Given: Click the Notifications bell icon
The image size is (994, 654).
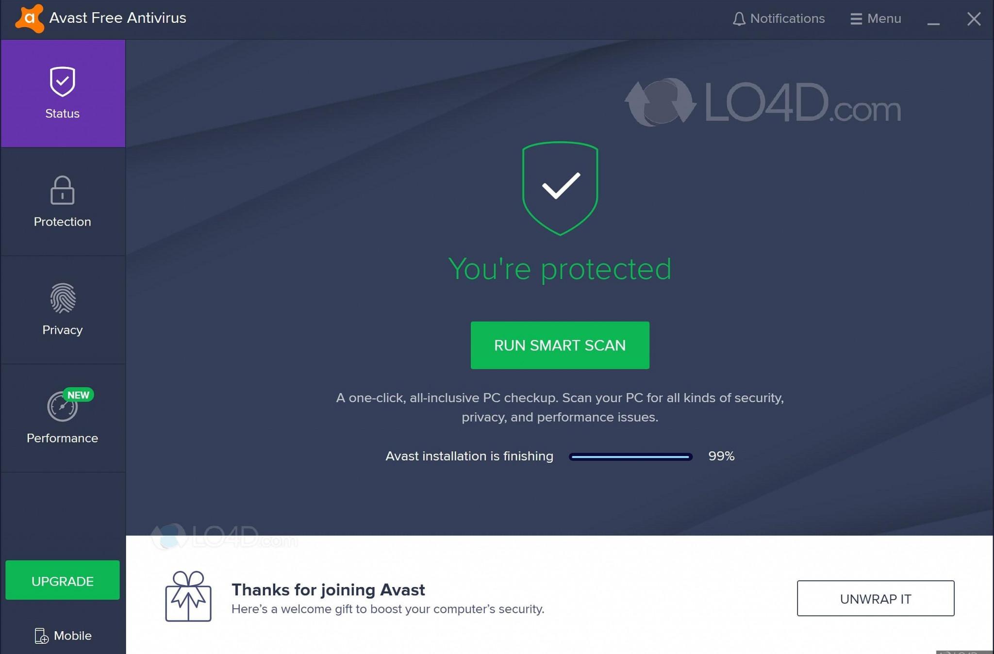Looking at the screenshot, I should (x=739, y=18).
